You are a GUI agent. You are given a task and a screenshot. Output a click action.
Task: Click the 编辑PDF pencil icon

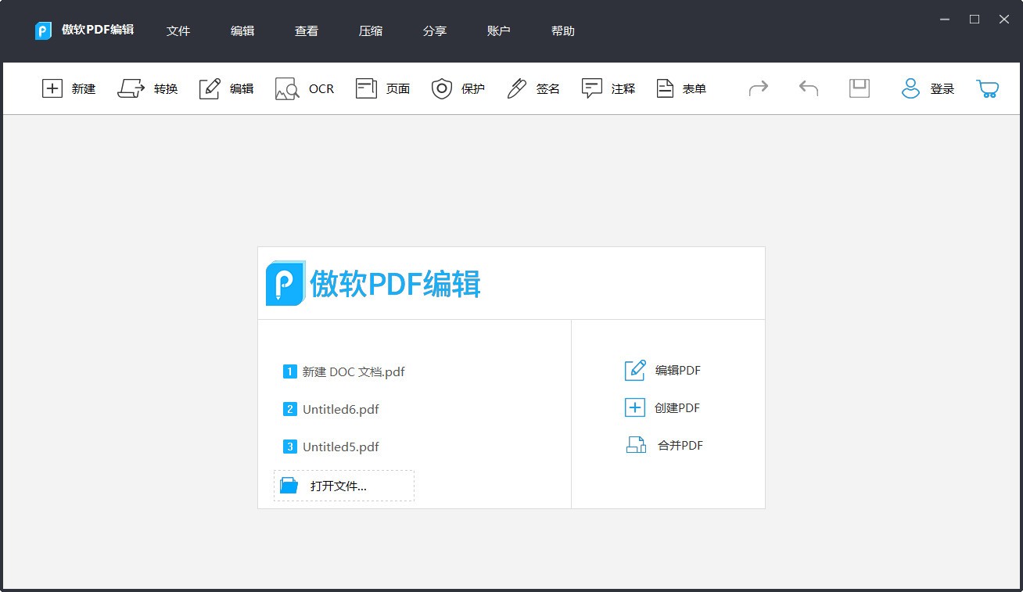coord(635,370)
